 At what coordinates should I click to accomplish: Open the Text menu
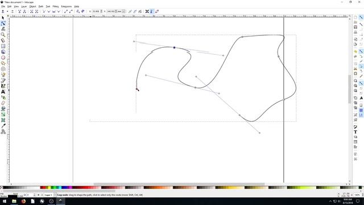pos(48,6)
